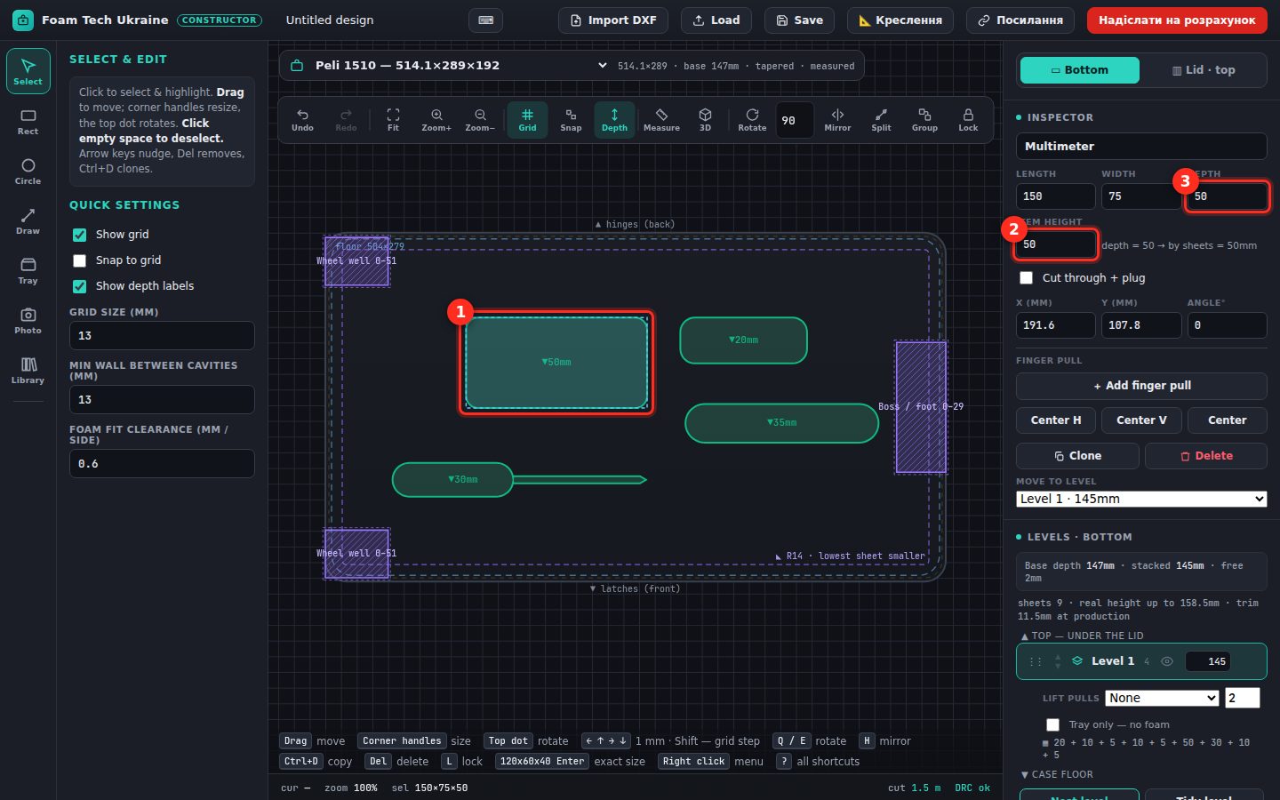
Task: Check Cut through + plug
Action: [1026, 277]
